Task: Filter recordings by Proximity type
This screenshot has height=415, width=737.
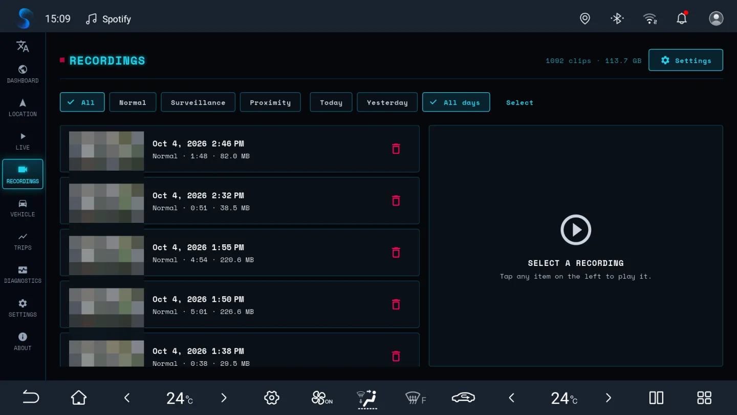Action: pos(270,102)
